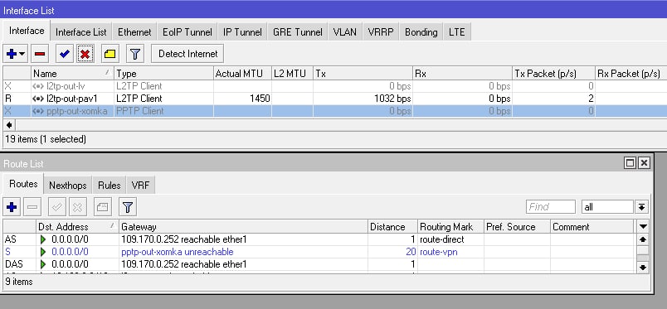The image size is (667, 309).
Task: Switch to Routes tab
Action: coord(23,184)
